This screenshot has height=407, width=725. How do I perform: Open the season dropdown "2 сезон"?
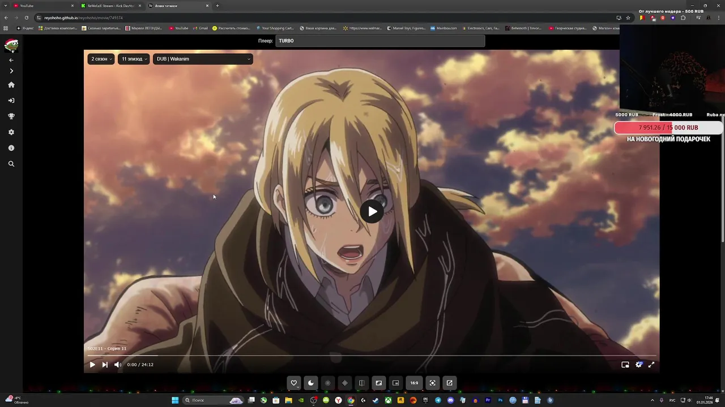(x=101, y=59)
